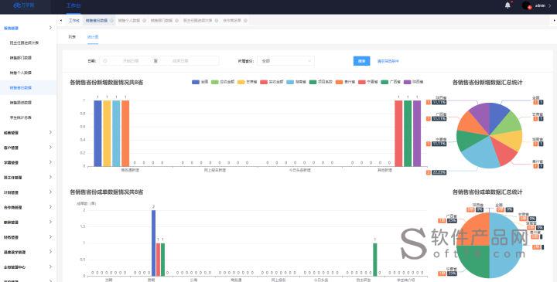The height and width of the screenshot is (282, 557).
Task: Toggle the purple 陕西省 legend item
Action: (x=413, y=82)
